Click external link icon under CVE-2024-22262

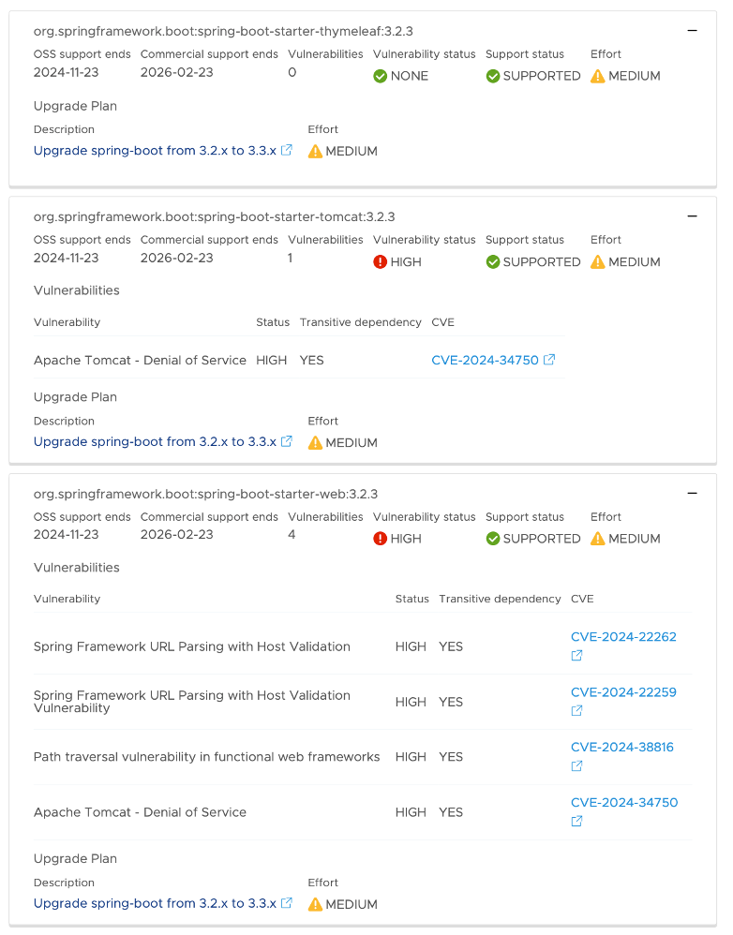tap(576, 655)
